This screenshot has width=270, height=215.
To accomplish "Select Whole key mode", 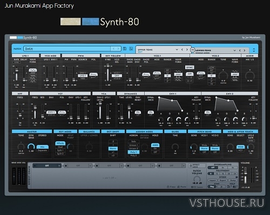I will (x=60, y=143).
